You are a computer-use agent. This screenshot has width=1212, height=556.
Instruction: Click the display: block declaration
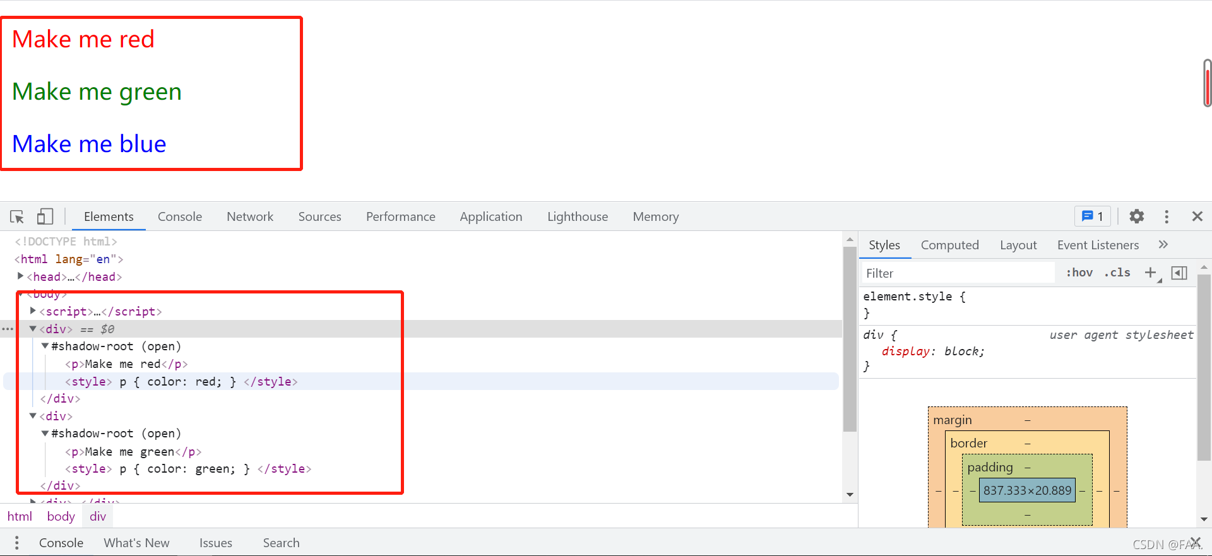pos(933,352)
